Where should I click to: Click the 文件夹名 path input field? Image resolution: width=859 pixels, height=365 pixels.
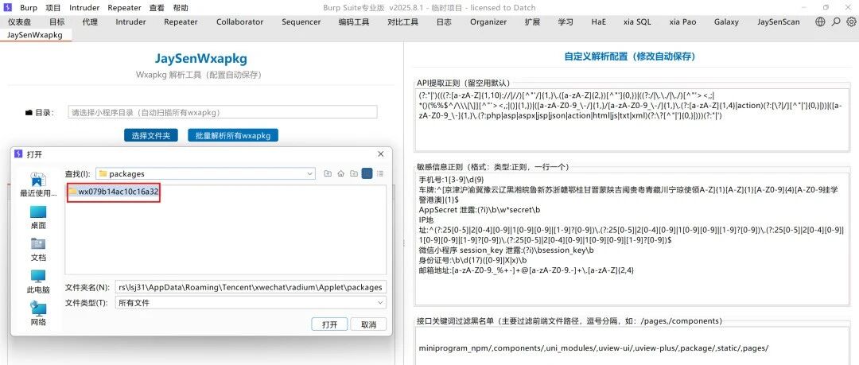coord(251,287)
